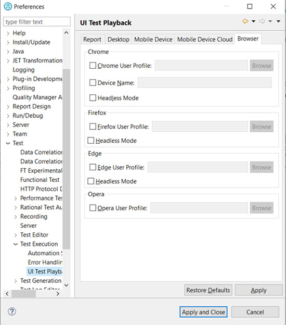This screenshot has height=325, width=286.
Task: Enable the Chrome User Profile checkbox
Action: coord(93,66)
